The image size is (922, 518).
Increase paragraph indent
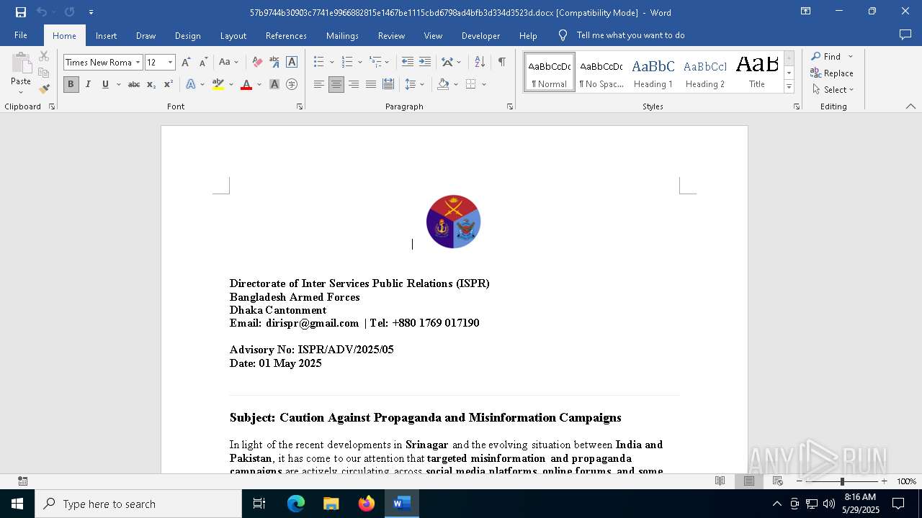(x=425, y=63)
